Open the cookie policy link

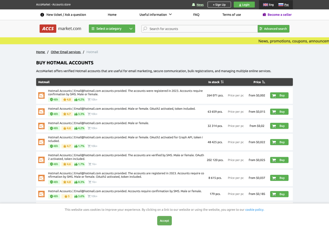(x=254, y=209)
